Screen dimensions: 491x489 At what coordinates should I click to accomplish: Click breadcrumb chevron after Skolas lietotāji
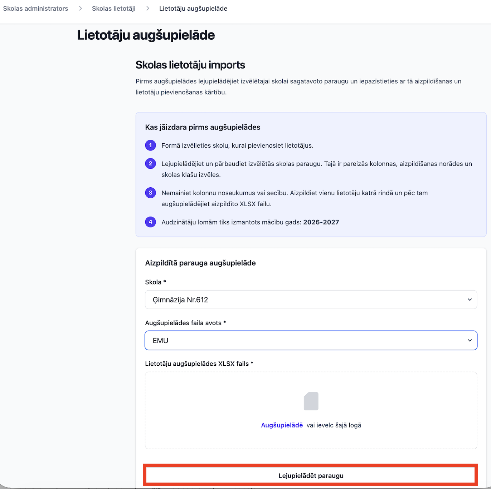pos(147,8)
